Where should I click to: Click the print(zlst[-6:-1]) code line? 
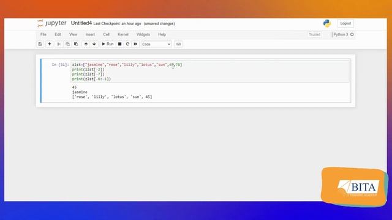coord(91,79)
